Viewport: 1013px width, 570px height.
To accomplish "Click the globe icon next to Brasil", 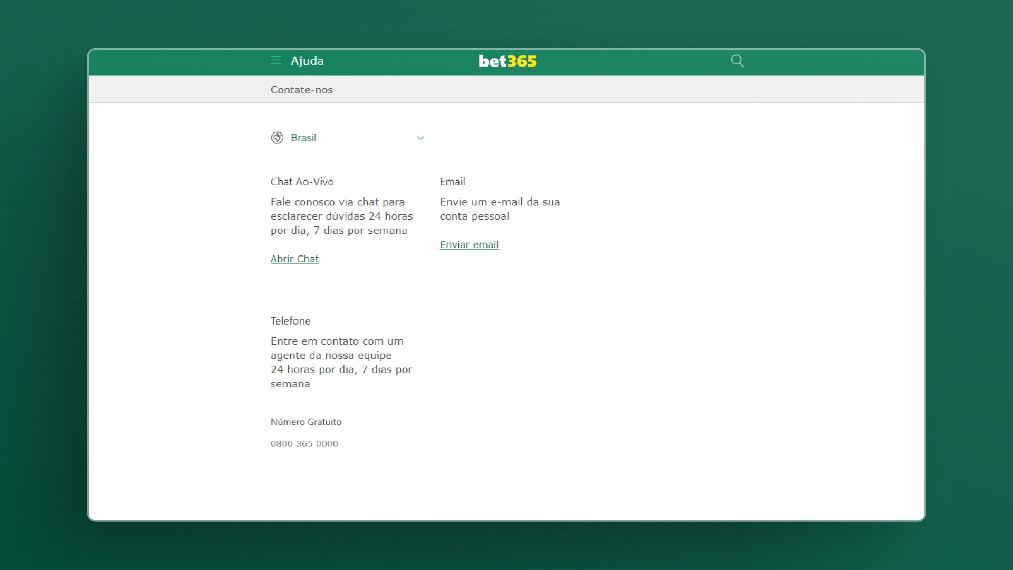I will point(277,138).
